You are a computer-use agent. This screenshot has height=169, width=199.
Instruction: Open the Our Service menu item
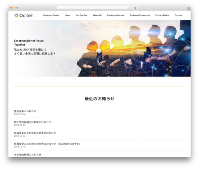pyautogui.click(x=82, y=15)
